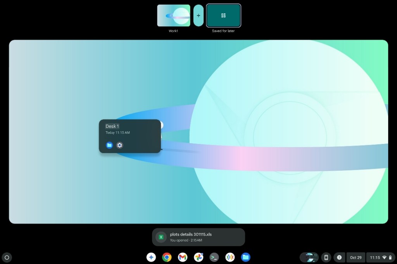This screenshot has width=397, height=264.
Task: Open the Phone Hub icon
Action: (x=326, y=257)
